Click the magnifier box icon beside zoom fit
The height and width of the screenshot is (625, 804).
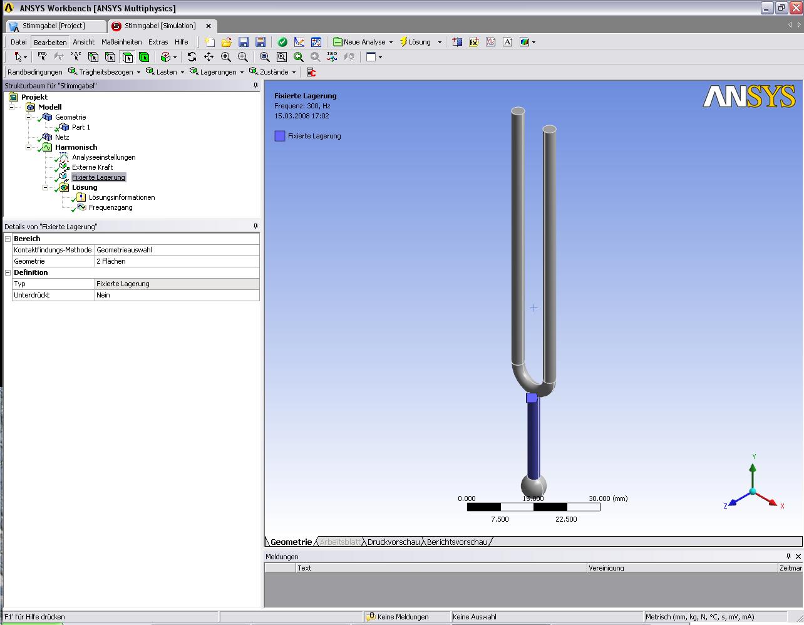click(282, 57)
